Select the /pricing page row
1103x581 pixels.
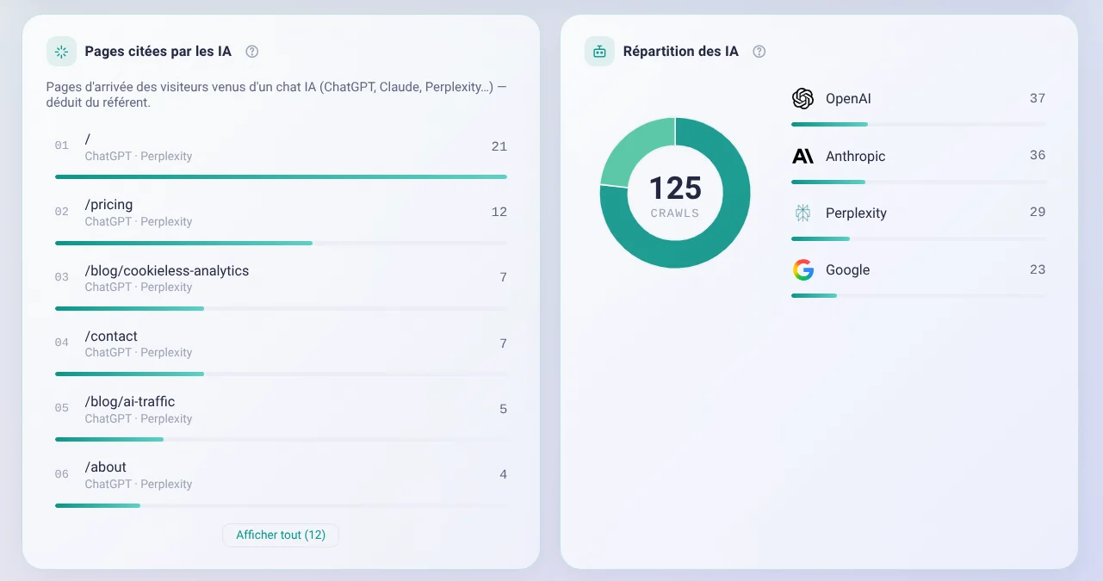click(281, 219)
